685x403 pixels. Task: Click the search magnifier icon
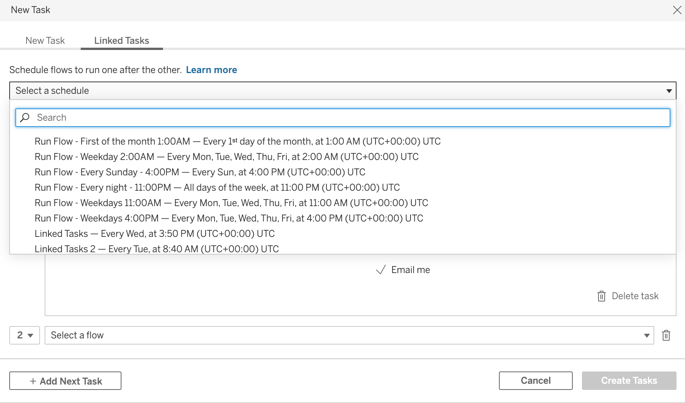pyautogui.click(x=25, y=118)
